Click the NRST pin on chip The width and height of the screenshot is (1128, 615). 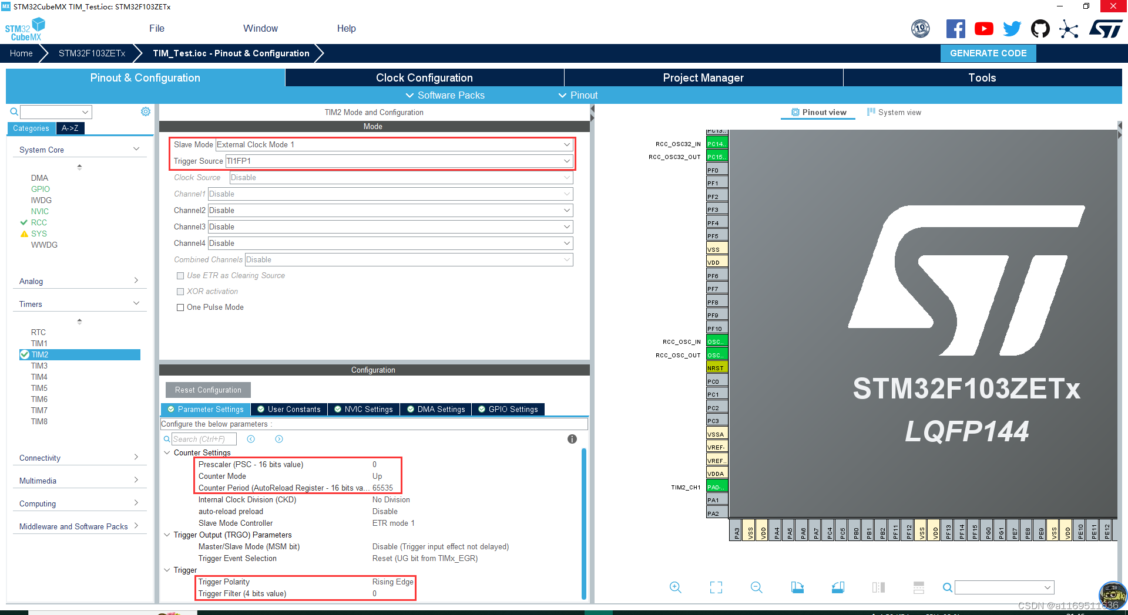click(x=717, y=368)
